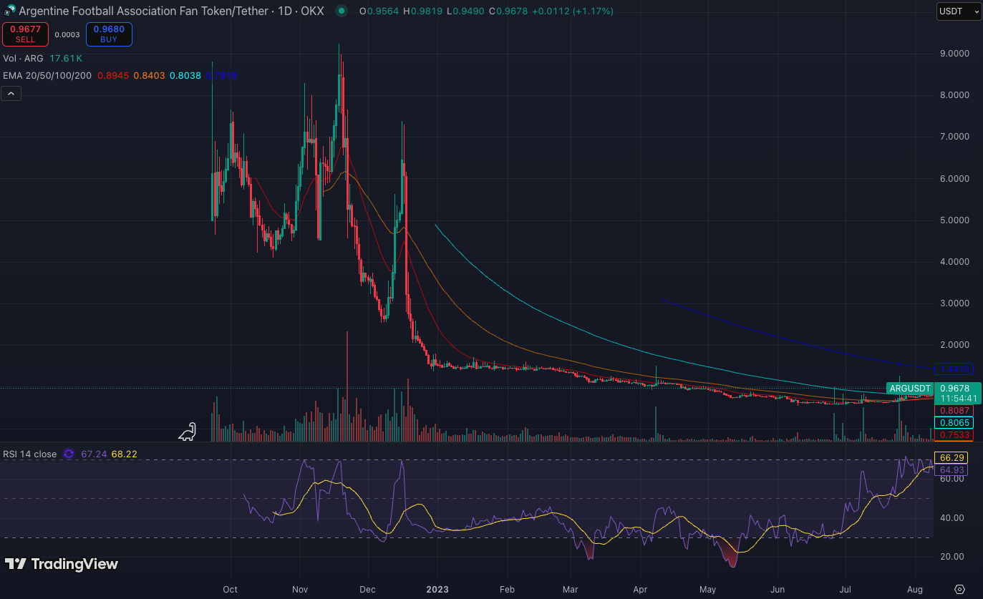The width and height of the screenshot is (983, 599).
Task: Click the Jun label on time axis
Action: pyautogui.click(x=777, y=590)
